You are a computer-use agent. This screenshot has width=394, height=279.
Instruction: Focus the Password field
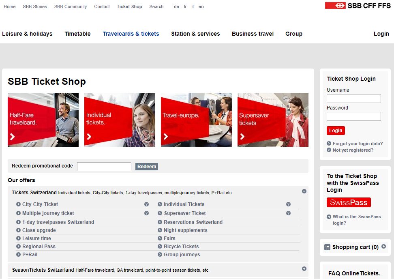click(x=354, y=116)
